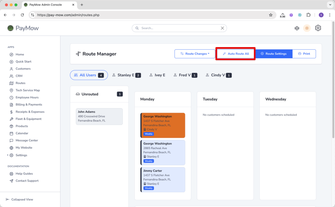The height and width of the screenshot is (207, 335).
Task: Open the tab search dropdown arrow
Action: [330, 5]
